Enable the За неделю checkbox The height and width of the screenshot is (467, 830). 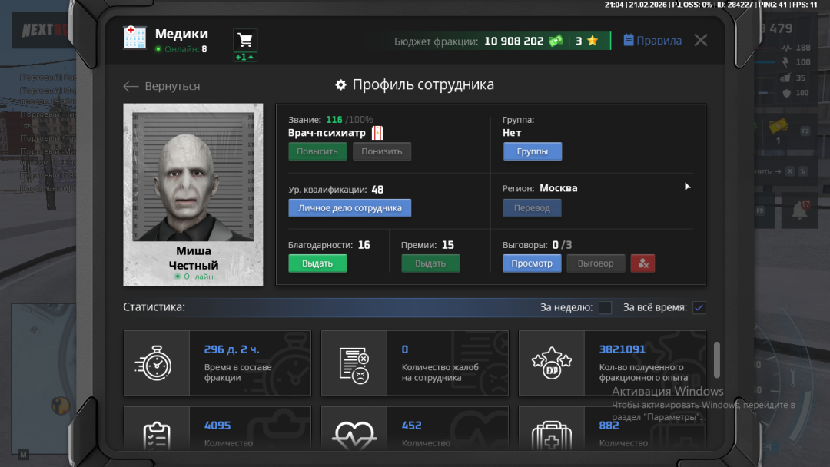point(605,307)
